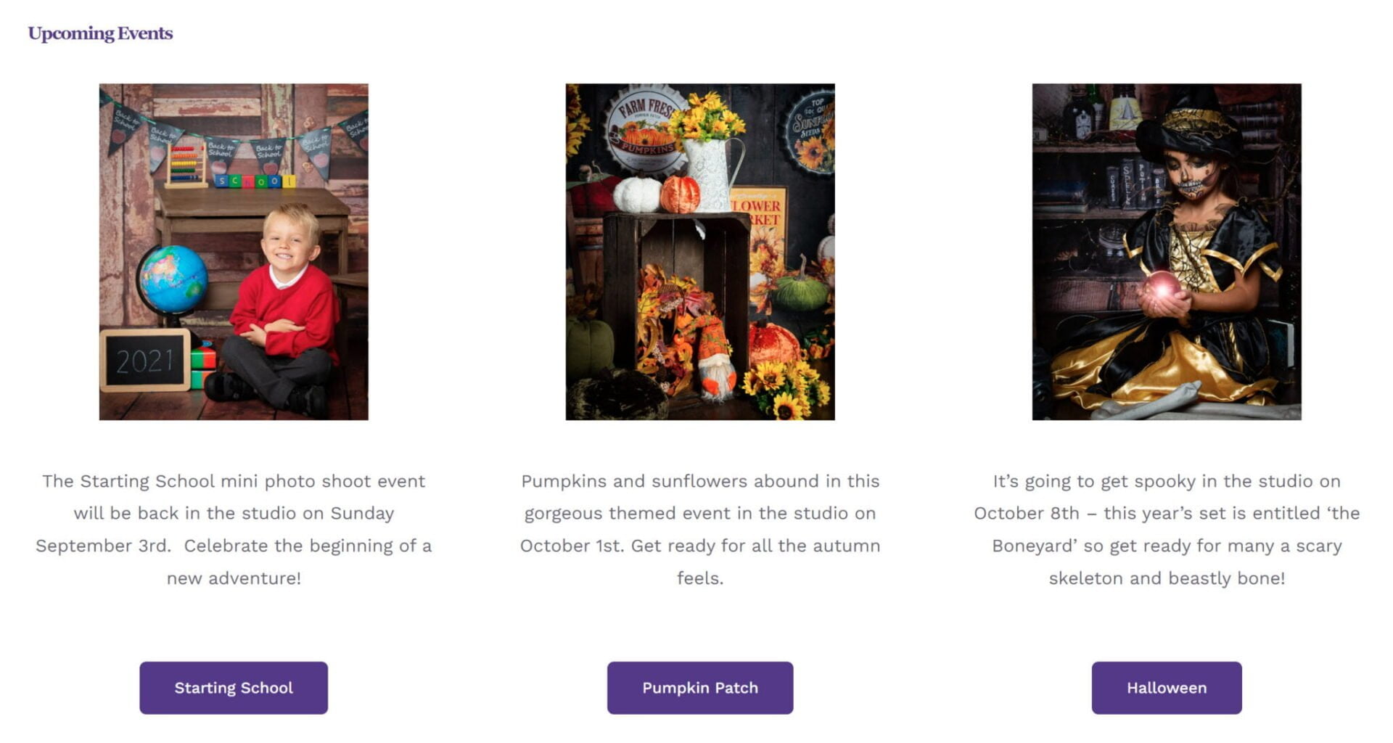Click the glowing orb in the witch's hands
Image resolution: width=1393 pixels, height=743 pixels.
[1162, 286]
